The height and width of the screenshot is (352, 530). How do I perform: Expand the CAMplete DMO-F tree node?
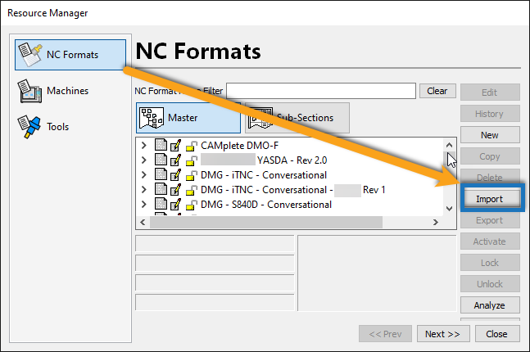pyautogui.click(x=144, y=146)
